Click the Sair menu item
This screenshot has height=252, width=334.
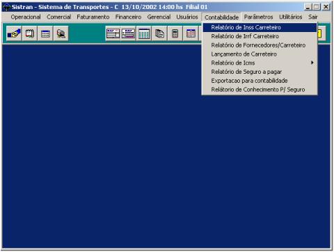312,17
